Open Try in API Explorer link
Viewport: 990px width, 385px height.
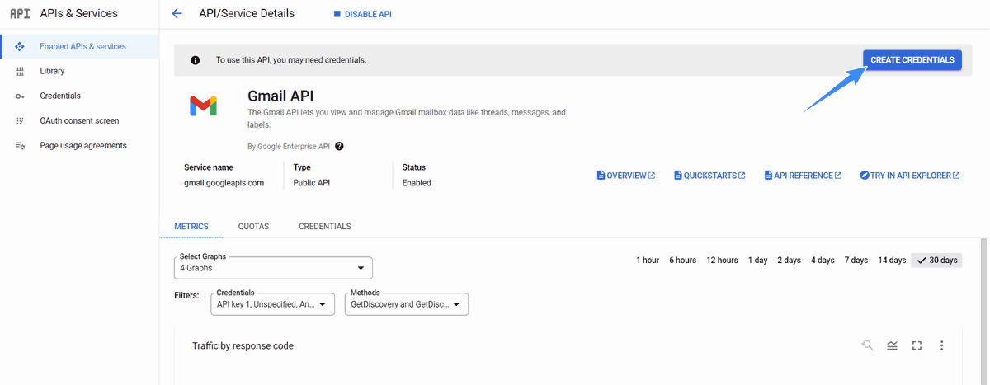coord(909,176)
